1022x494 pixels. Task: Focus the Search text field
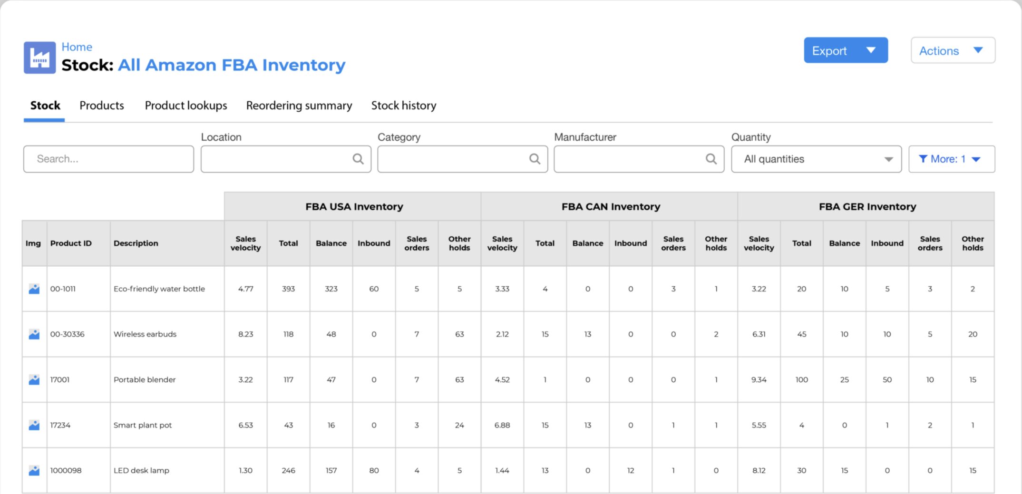(108, 159)
